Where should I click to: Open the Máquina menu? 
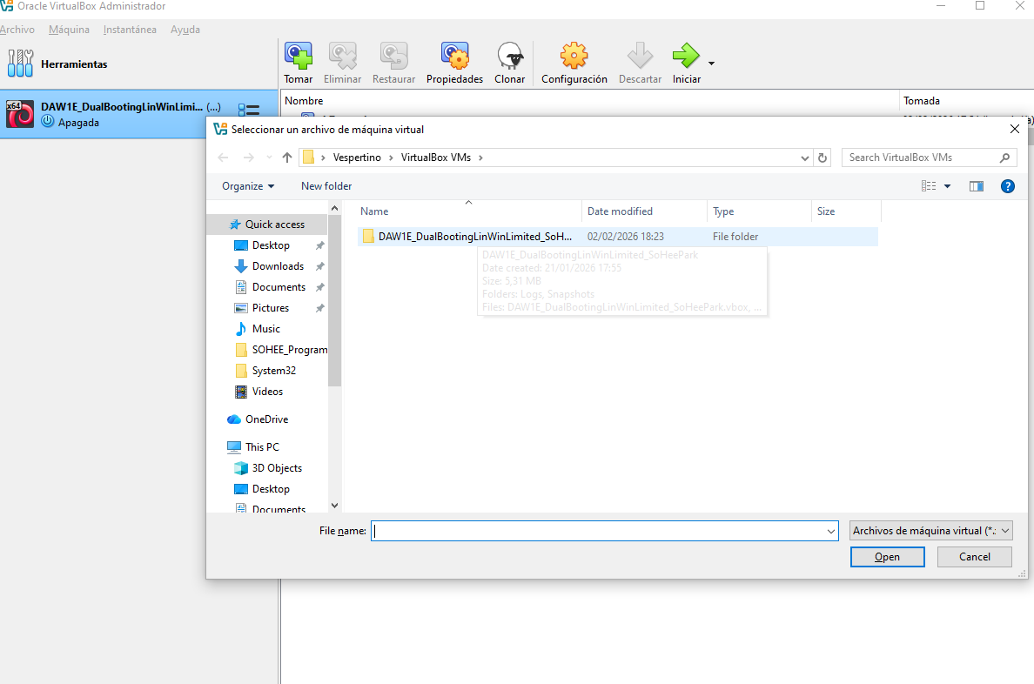coord(70,30)
